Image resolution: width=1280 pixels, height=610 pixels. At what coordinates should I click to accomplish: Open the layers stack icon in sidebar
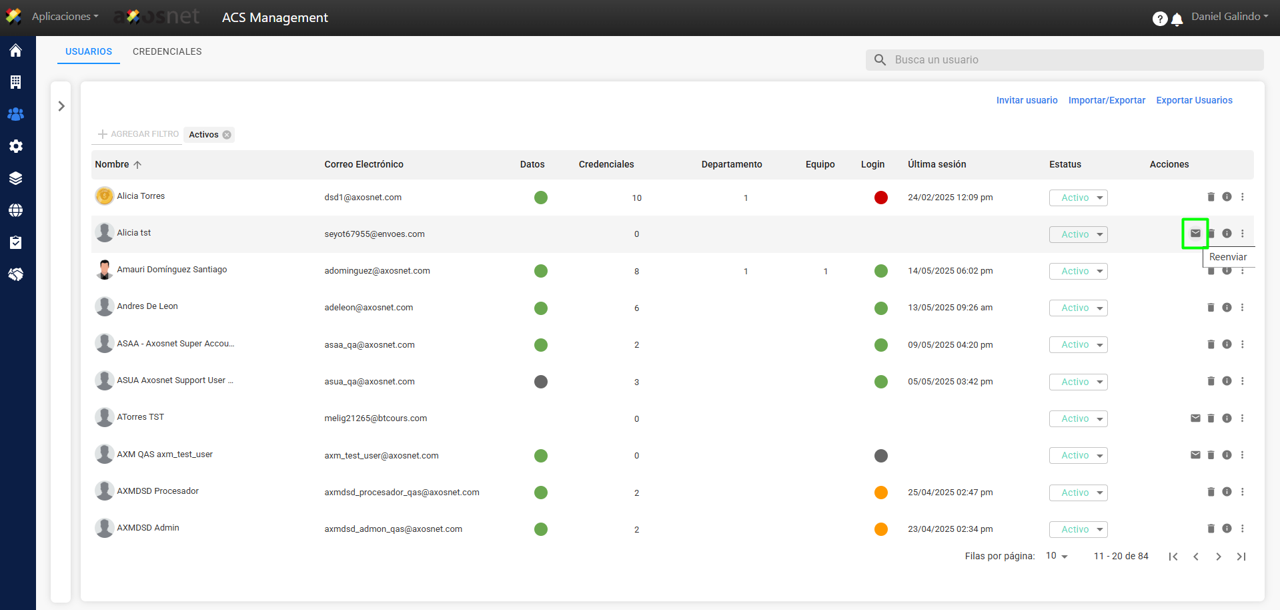tap(16, 178)
